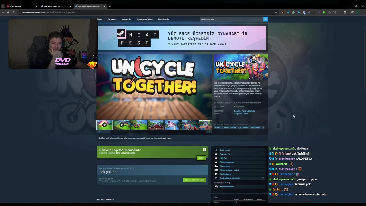Click the Aile Paylaşımı family icon
Screen dimensions: 366x206
pos(216,174)
